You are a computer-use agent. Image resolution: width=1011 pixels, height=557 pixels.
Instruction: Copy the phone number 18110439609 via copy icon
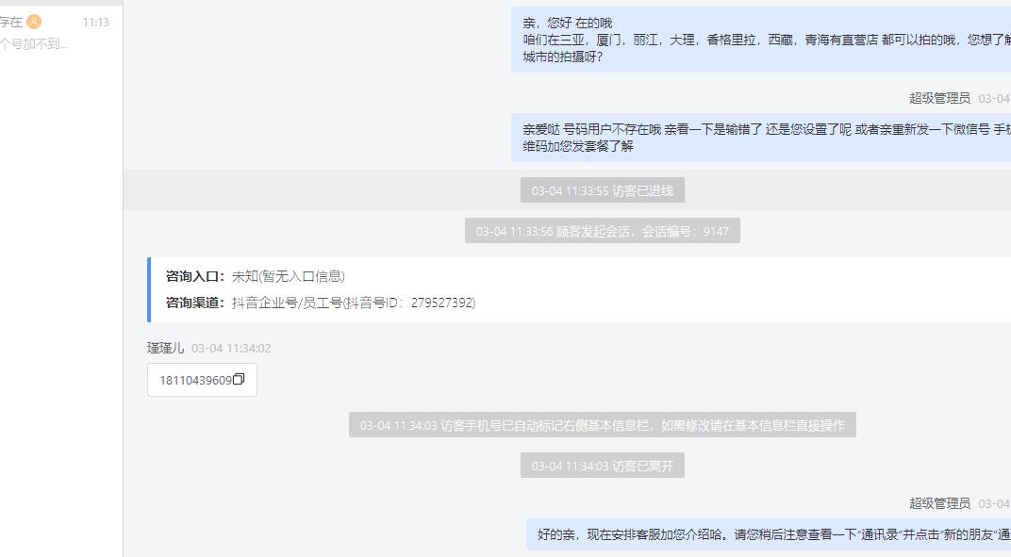239,379
